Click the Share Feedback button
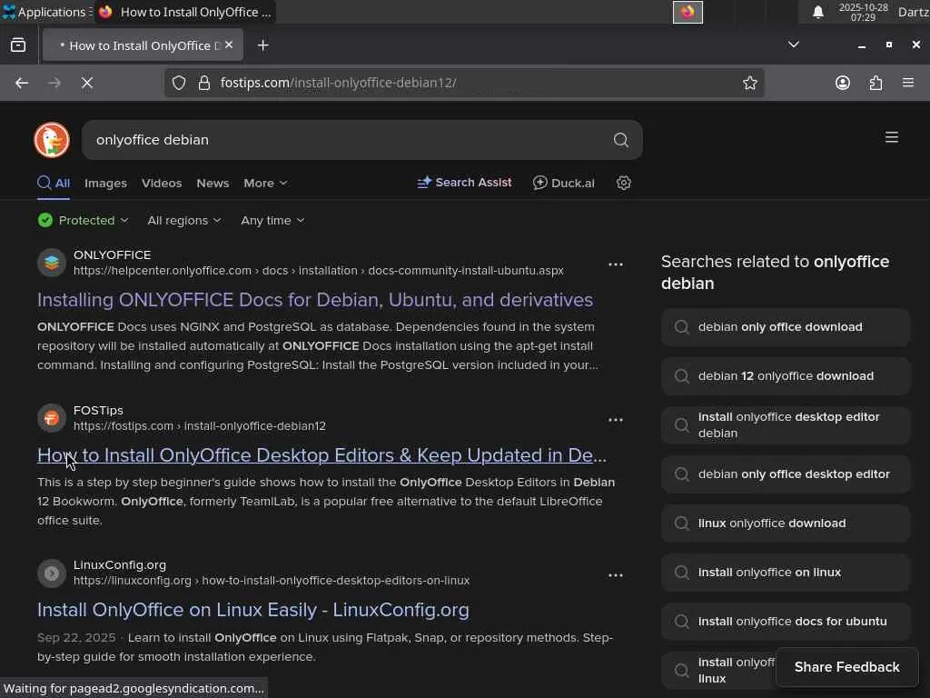 (846, 667)
